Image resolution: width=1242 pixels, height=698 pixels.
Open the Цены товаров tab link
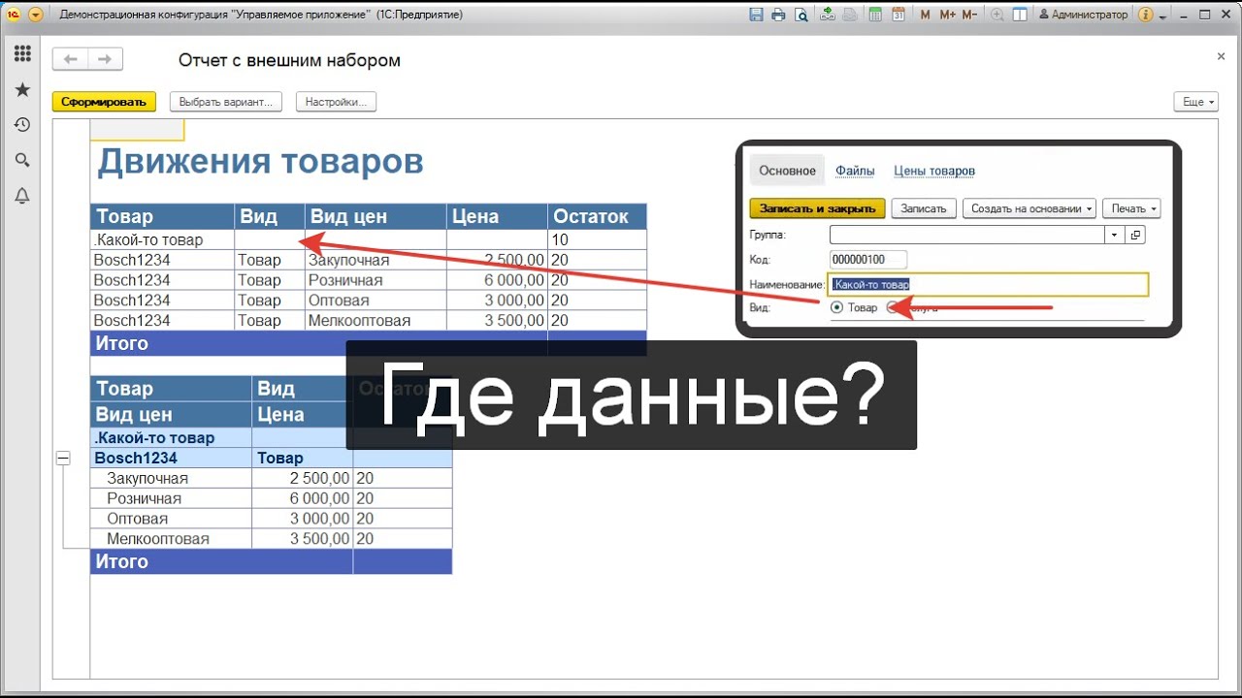point(934,171)
